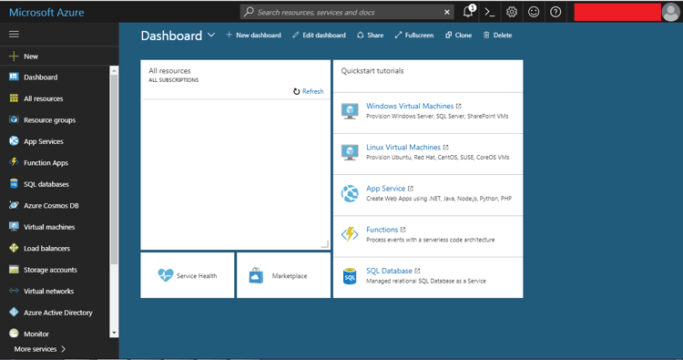This screenshot has height=360, width=683.
Task: Click the SQL Database quickstart tile icon
Action: point(350,276)
